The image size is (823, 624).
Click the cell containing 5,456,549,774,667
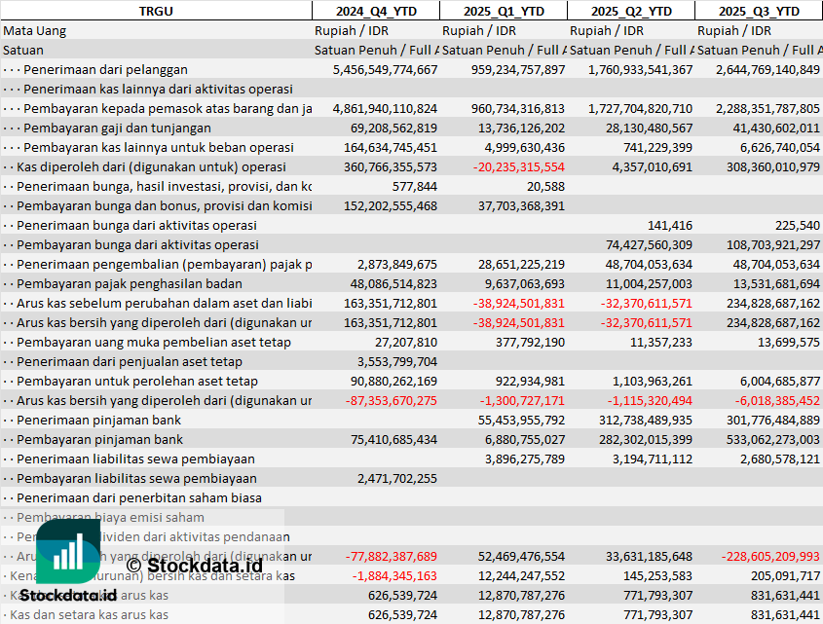(x=386, y=69)
